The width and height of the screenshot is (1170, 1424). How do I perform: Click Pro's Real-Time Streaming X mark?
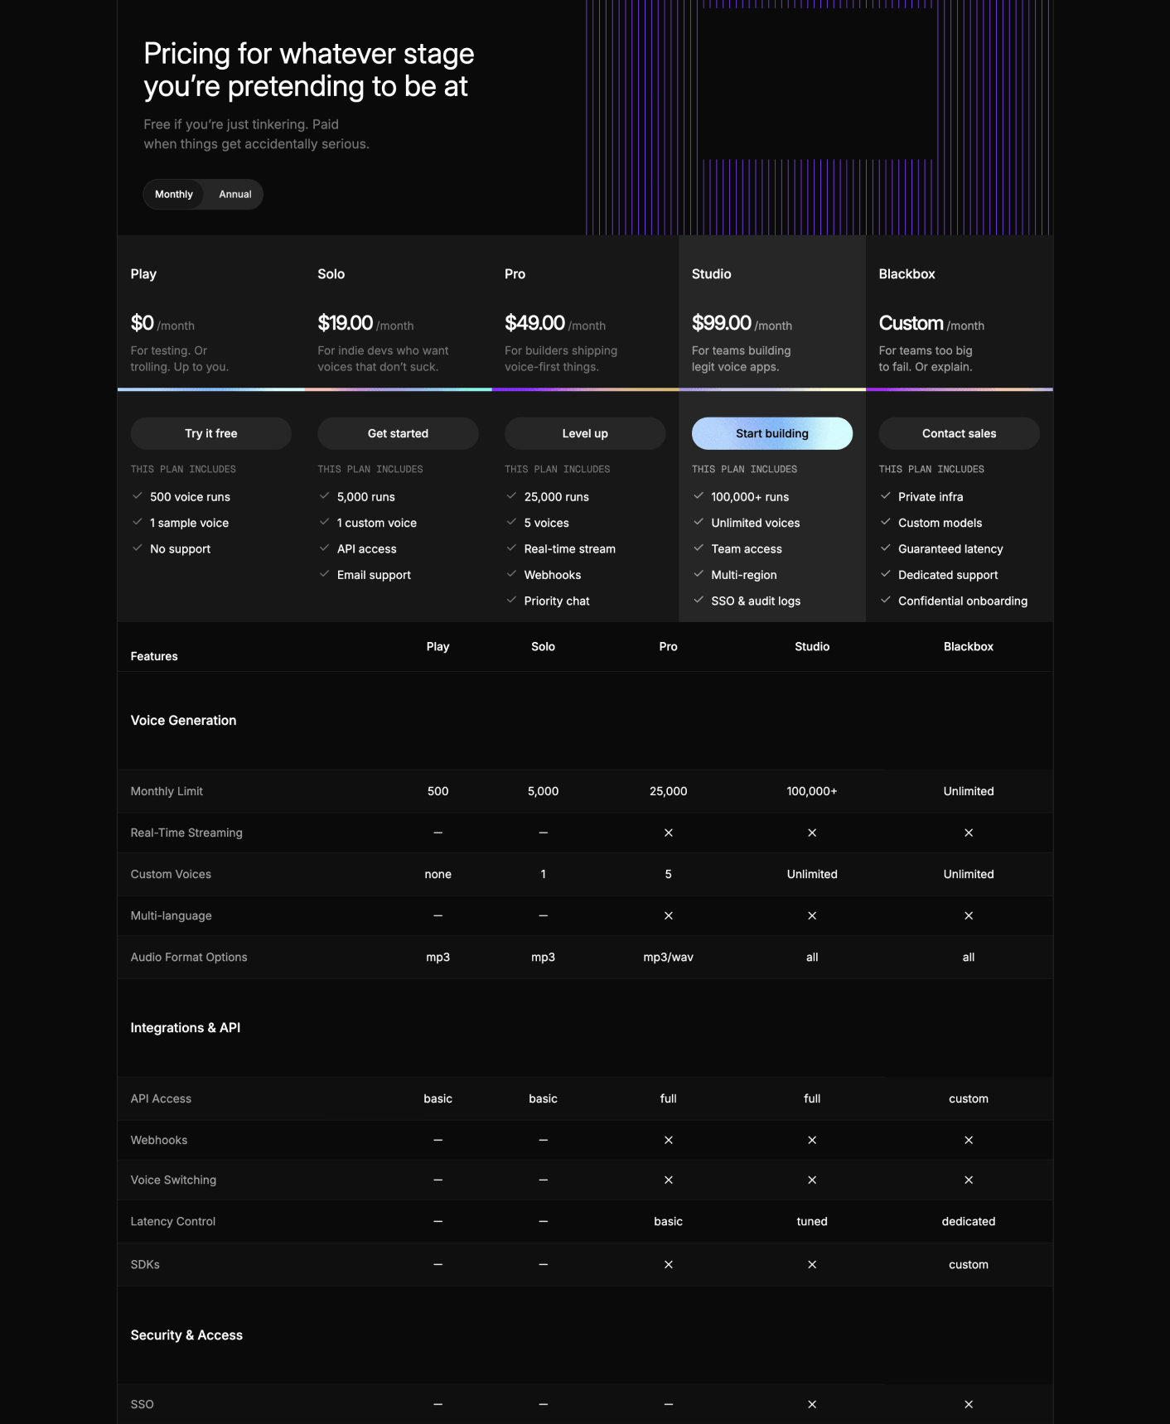669,833
